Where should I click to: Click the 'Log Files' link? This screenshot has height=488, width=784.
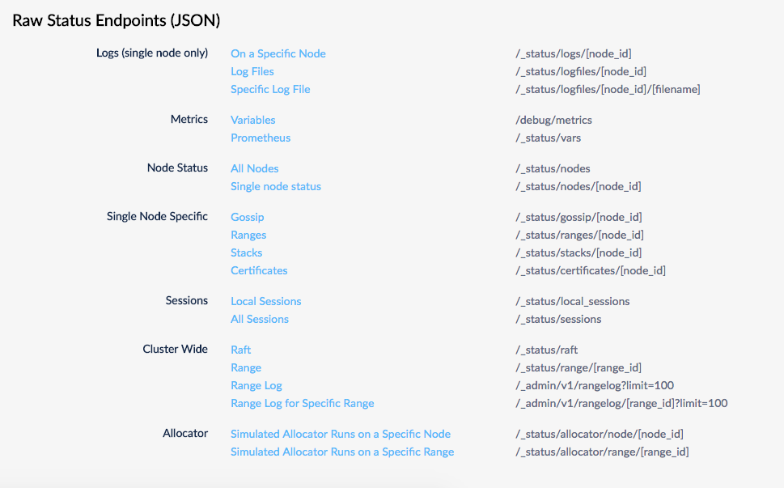[252, 71]
